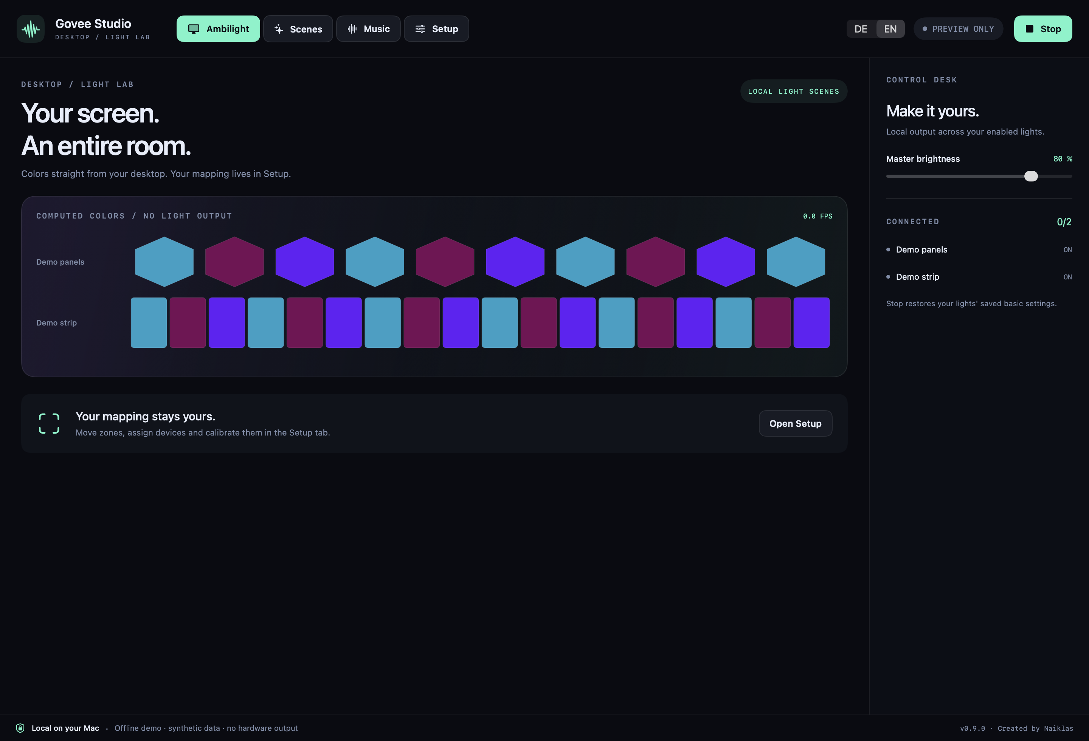Select the Ambilight tab
The width and height of the screenshot is (1089, 741).
point(218,29)
